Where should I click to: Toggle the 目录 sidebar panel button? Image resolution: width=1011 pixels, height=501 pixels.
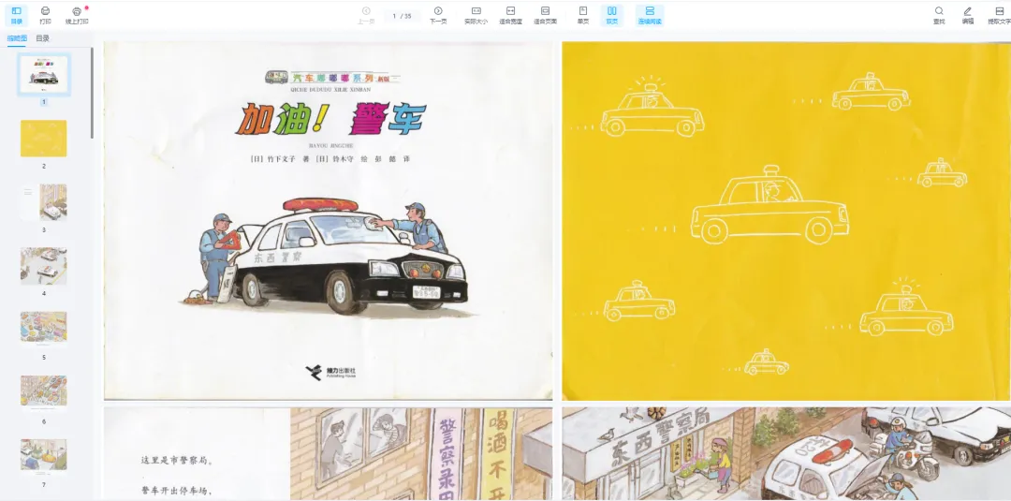click(x=16, y=16)
